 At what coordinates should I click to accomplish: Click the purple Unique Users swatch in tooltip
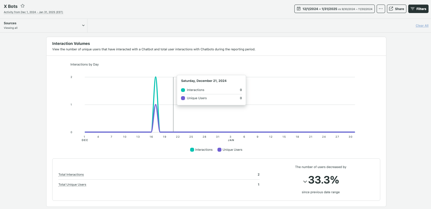183,98
